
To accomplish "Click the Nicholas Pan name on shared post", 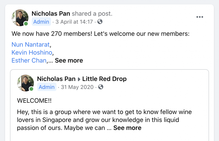I will pyautogui.click(x=51, y=14).
